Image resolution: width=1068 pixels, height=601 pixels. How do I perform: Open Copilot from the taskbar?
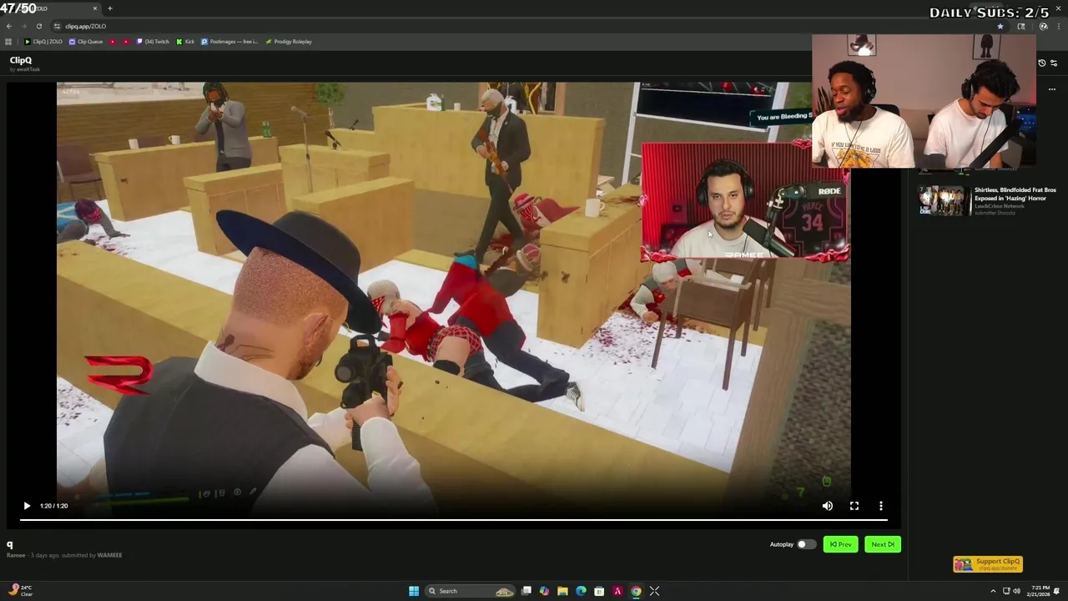pos(544,591)
